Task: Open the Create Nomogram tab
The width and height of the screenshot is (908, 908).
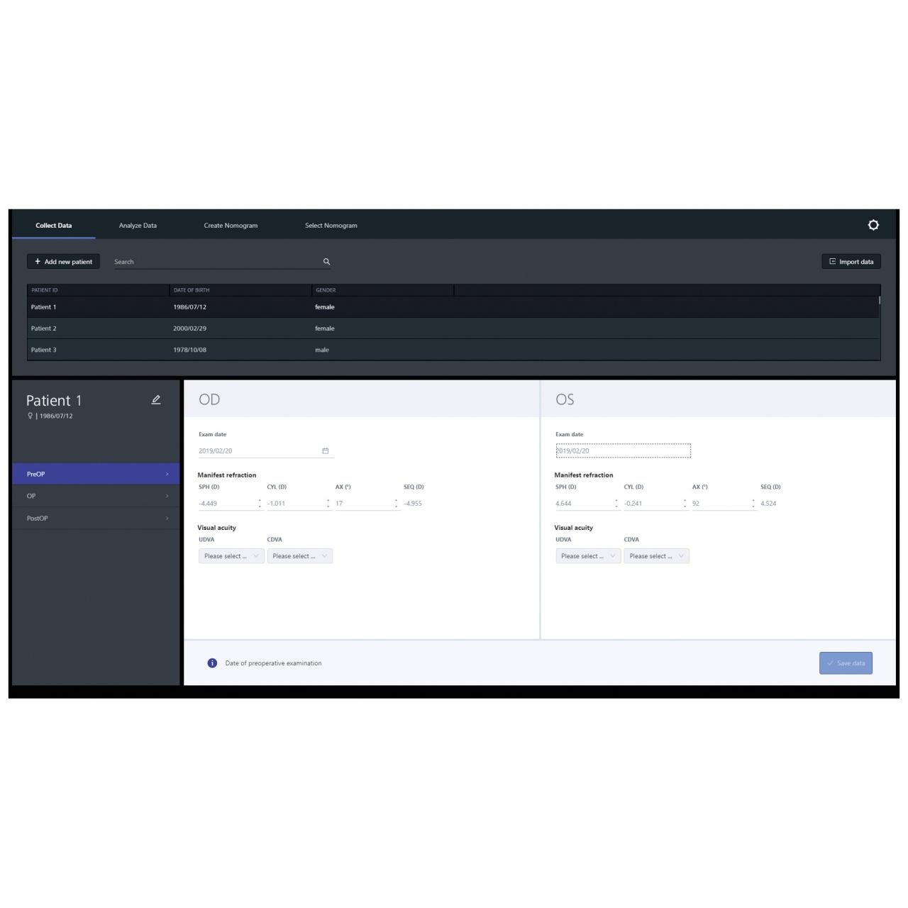Action: tap(231, 226)
